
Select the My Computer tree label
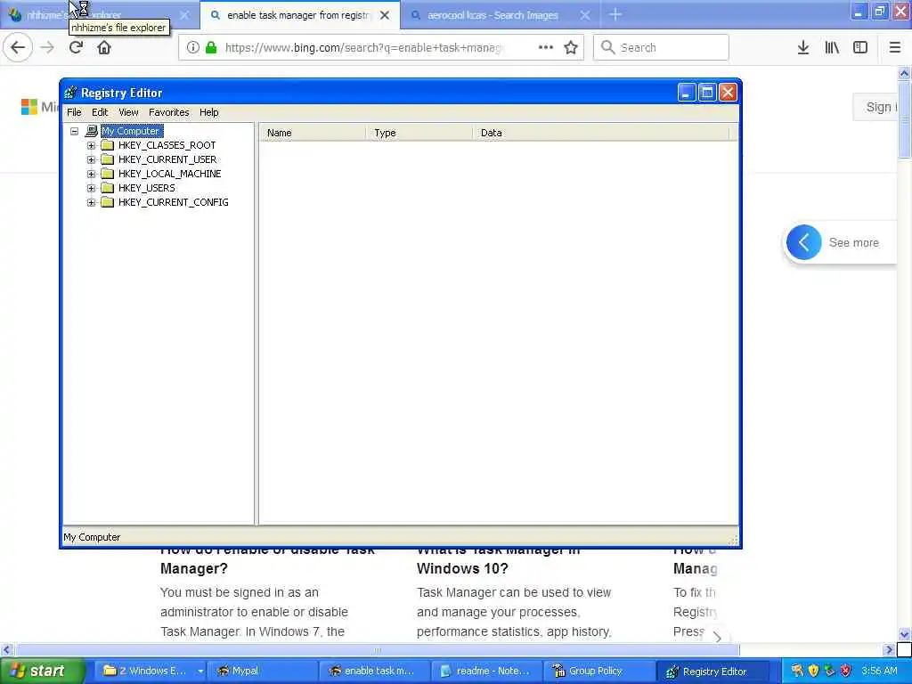coord(132,131)
